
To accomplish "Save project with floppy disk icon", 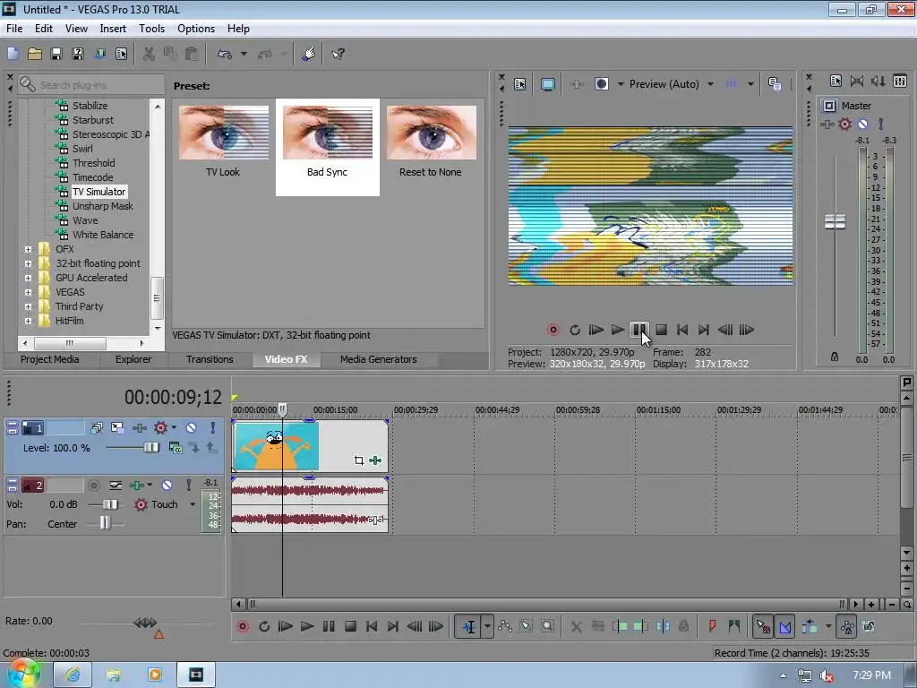I will tap(56, 54).
